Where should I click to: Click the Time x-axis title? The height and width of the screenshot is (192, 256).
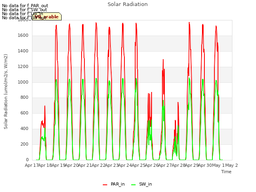click(226, 172)
